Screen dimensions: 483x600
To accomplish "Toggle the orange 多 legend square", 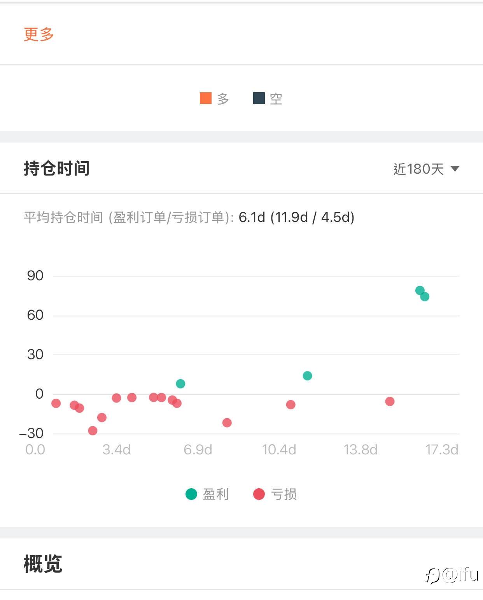I will click(x=205, y=98).
